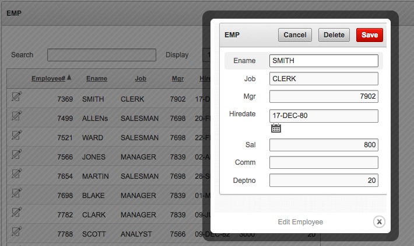Edit the JONES employee record icon
This screenshot has height=246, width=414.
pos(16,155)
